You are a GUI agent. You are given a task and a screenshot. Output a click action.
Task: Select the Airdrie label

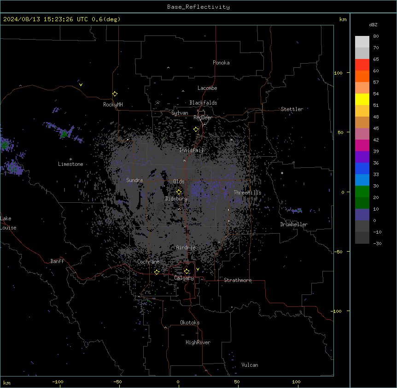pos(186,247)
